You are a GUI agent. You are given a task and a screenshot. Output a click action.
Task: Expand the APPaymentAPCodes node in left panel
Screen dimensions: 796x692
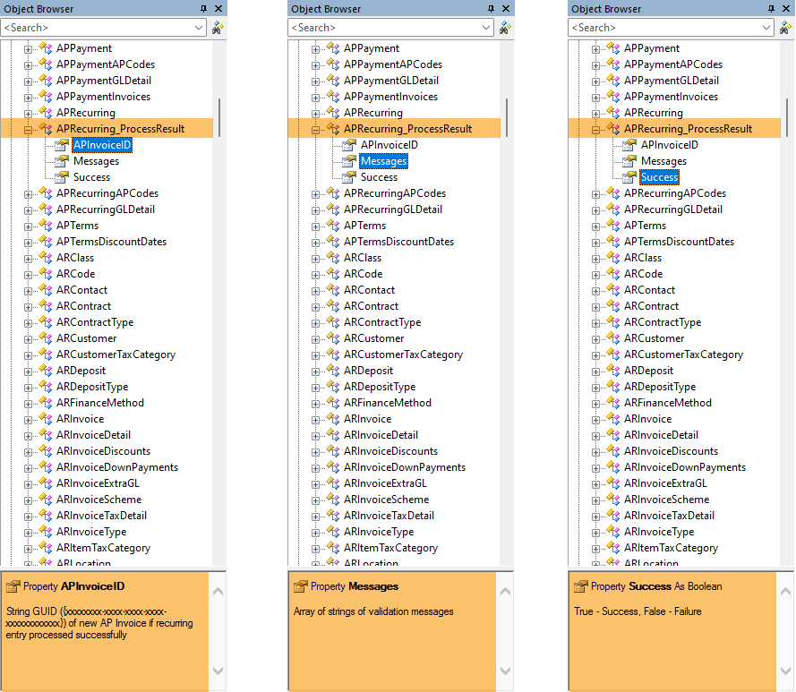[x=28, y=65]
